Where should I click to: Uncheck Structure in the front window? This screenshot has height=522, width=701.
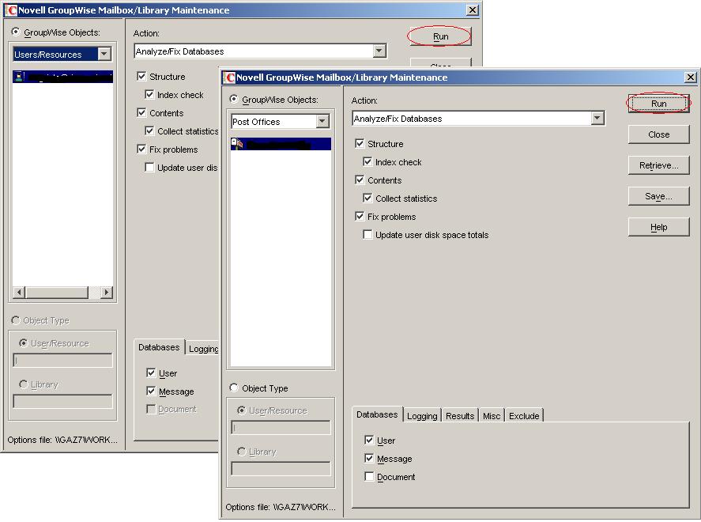click(360, 144)
